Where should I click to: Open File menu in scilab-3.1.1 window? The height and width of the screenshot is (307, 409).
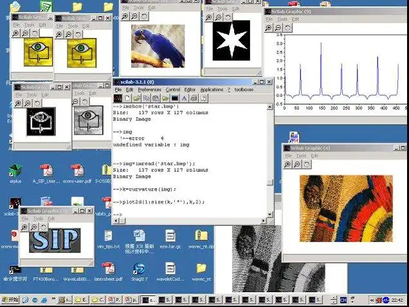click(x=118, y=89)
